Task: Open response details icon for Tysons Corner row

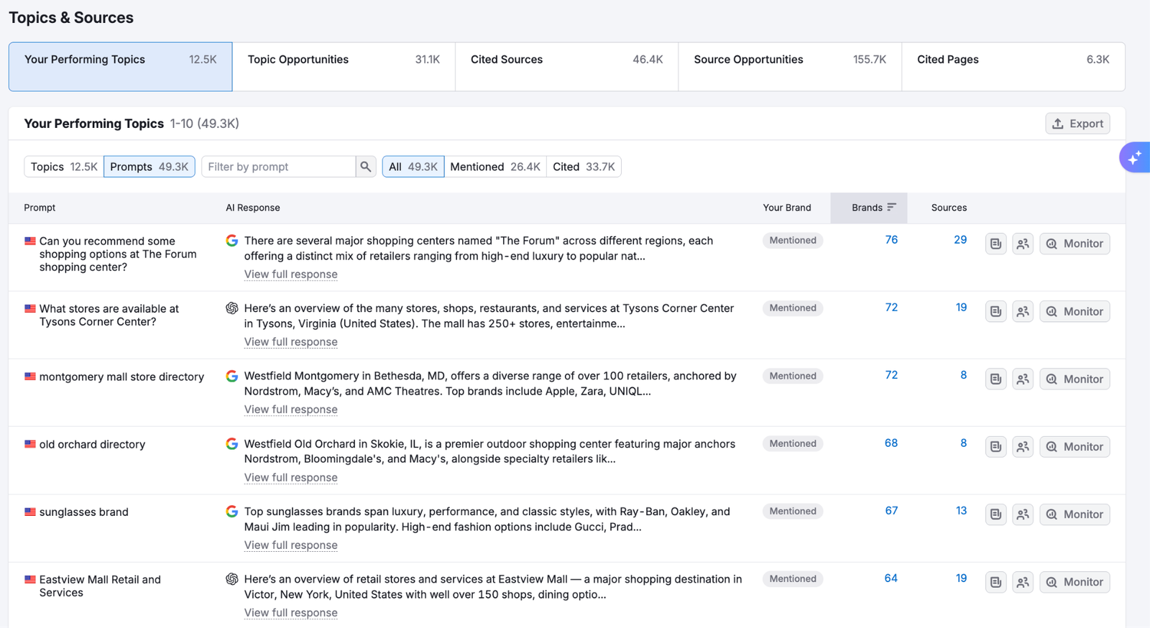Action: click(x=995, y=311)
